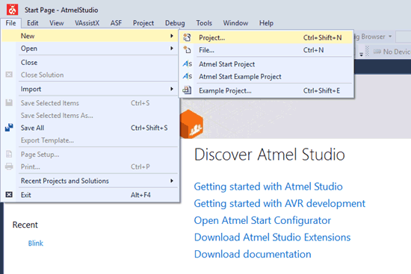Open Getting started with AVR development link
This screenshot has width=411, height=274.
pos(279,203)
